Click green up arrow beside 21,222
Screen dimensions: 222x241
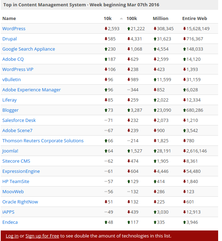tap(129, 28)
